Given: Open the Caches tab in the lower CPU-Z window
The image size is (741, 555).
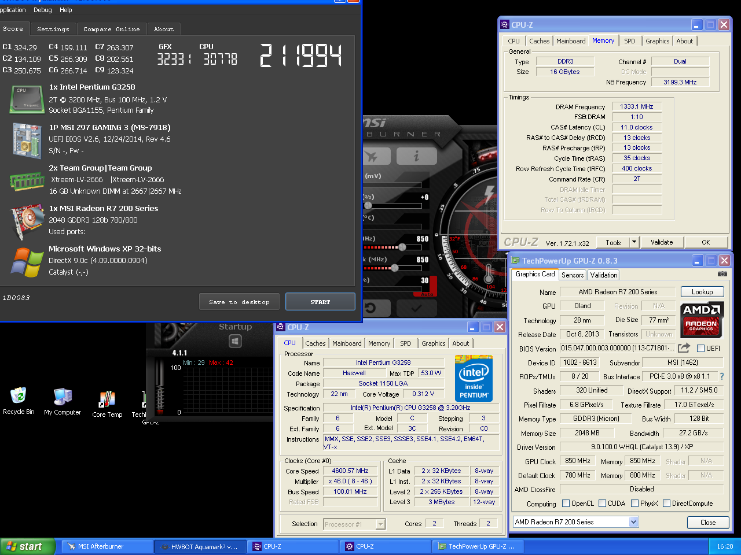Looking at the screenshot, I should pyautogui.click(x=316, y=343).
